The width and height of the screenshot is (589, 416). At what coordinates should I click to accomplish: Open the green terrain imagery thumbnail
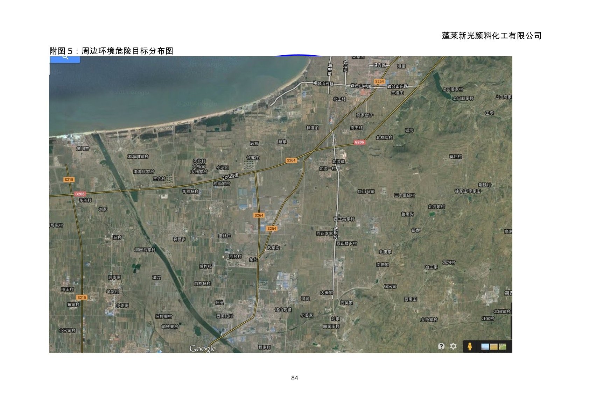503,346
